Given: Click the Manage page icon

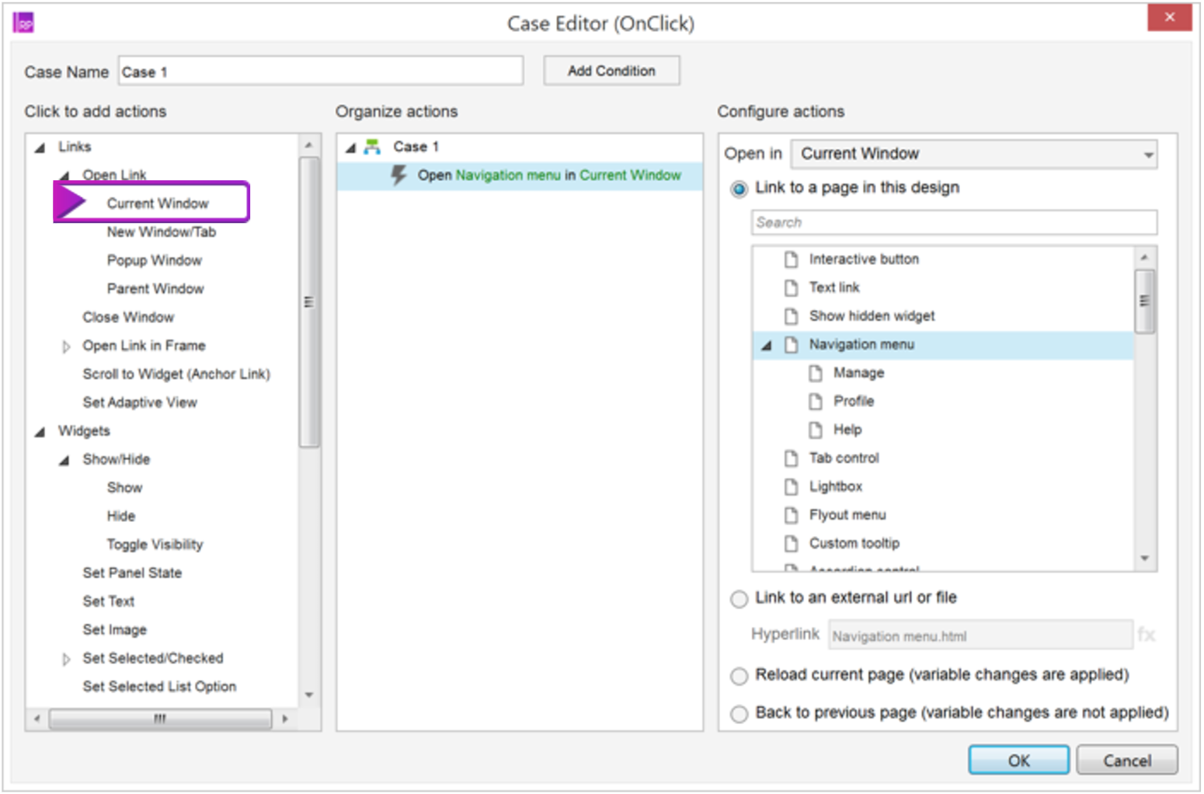Looking at the screenshot, I should (816, 373).
